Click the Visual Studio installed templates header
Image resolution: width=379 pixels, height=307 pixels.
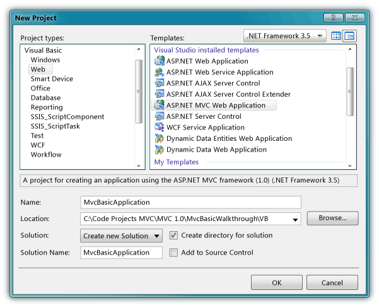(x=206, y=50)
